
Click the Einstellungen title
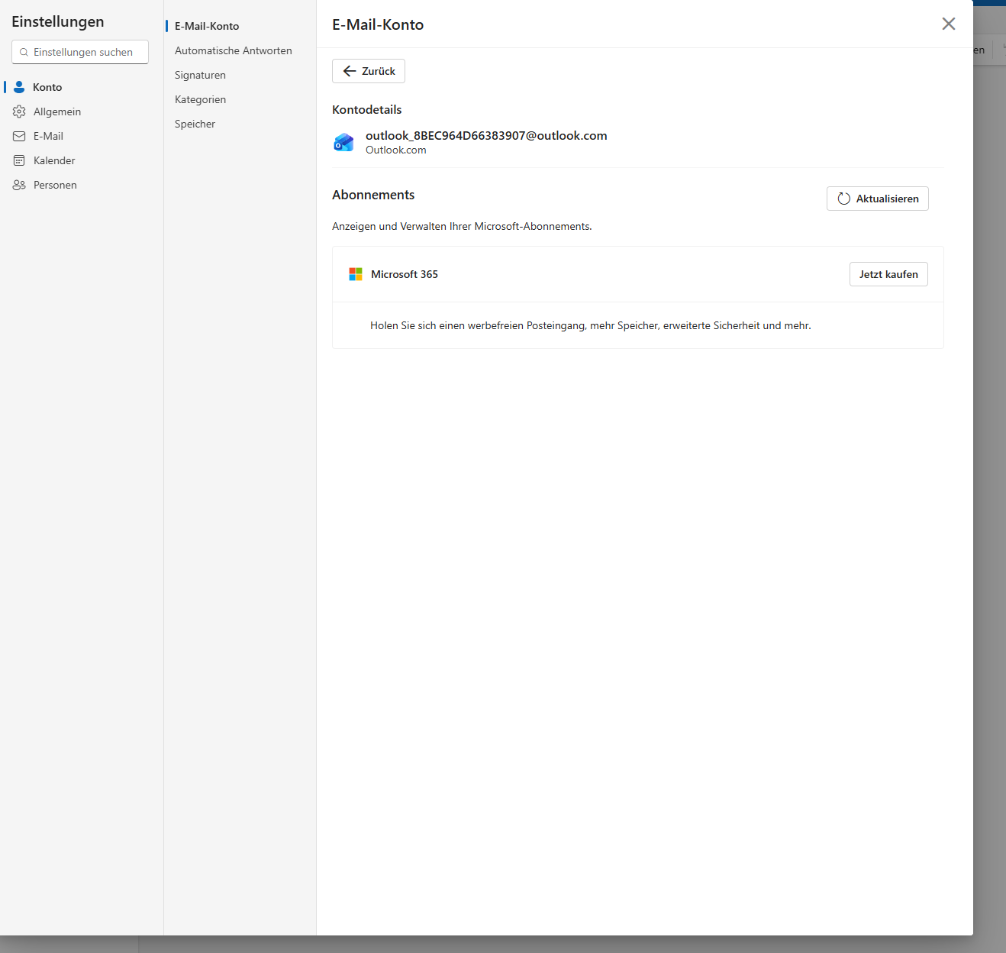point(58,21)
